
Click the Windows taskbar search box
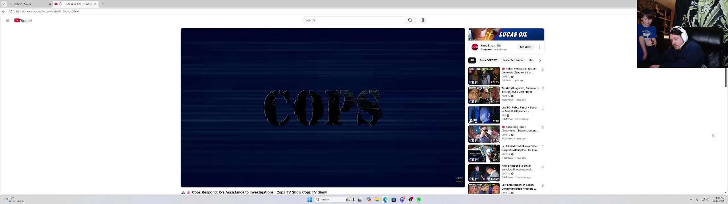(x=335, y=200)
